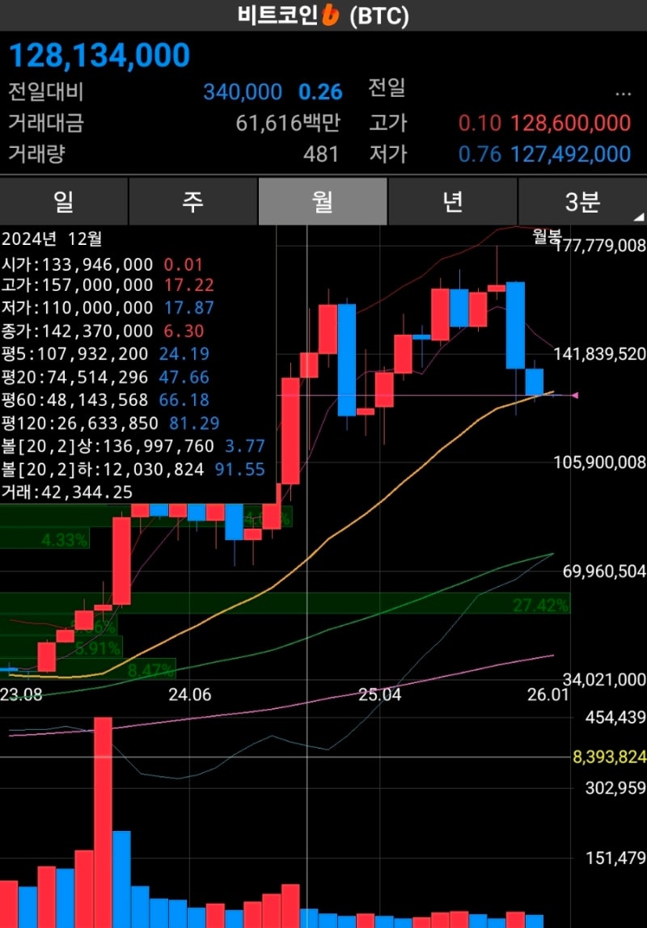Select the 일 (daily) chart tab
The image size is (647, 928).
[x=64, y=202]
